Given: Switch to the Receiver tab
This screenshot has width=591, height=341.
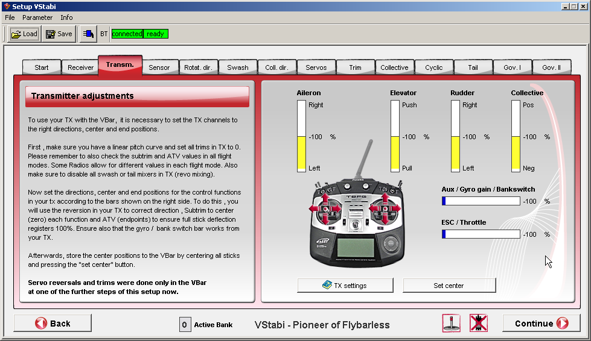Looking at the screenshot, I should [80, 67].
